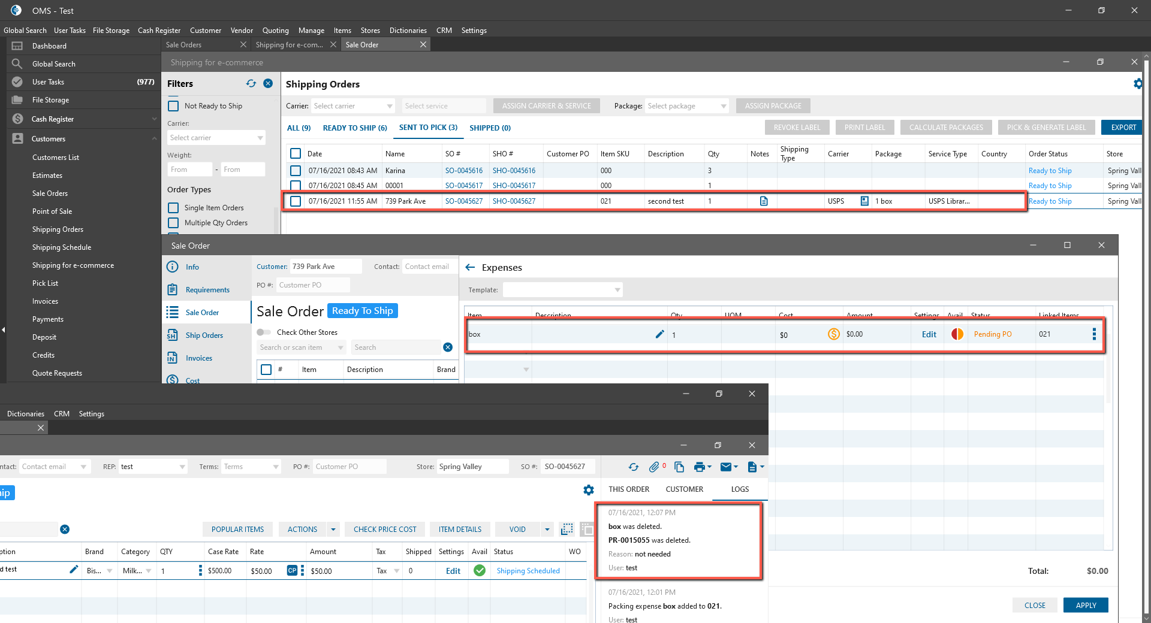Image resolution: width=1151 pixels, height=623 pixels.
Task: Click the email envelope icon in order toolbar
Action: (x=726, y=467)
